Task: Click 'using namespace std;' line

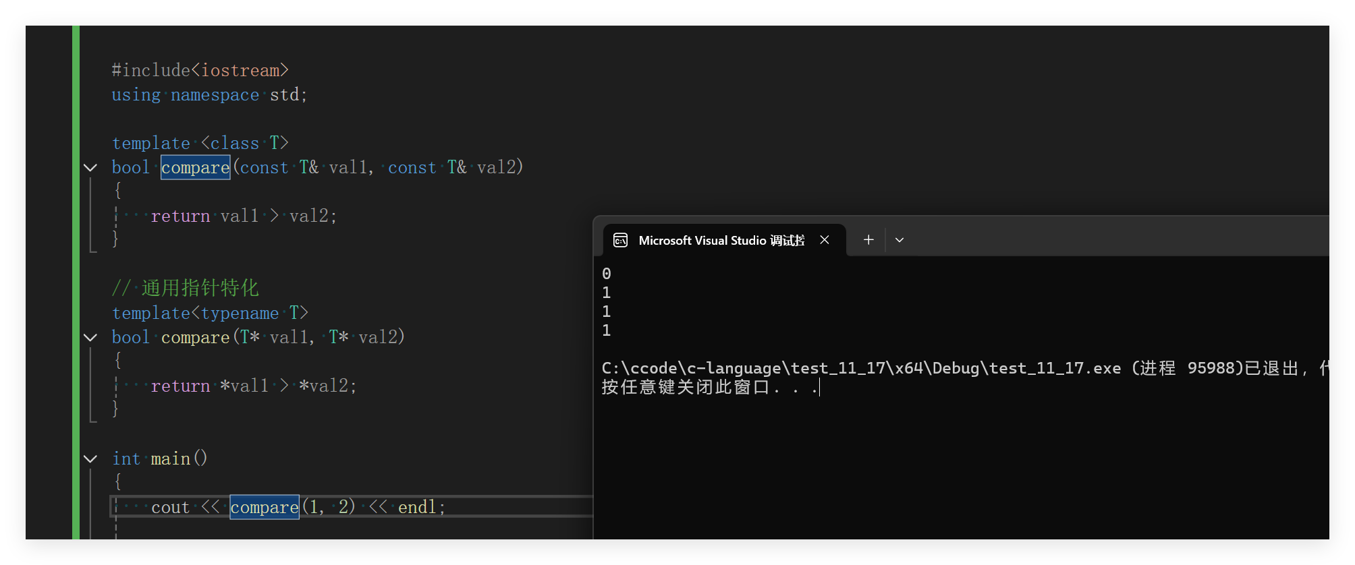Action: tap(210, 95)
